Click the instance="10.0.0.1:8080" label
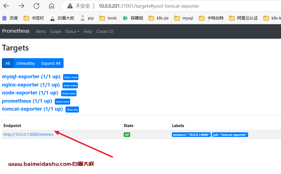Image resolution: width=281 pixels, height=174 pixels. click(191, 135)
